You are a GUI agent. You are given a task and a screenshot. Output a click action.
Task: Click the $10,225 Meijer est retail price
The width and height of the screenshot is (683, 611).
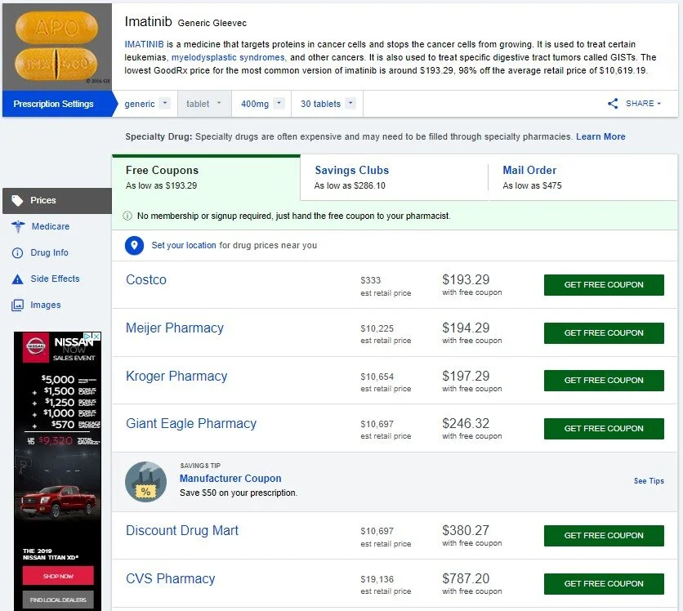pos(377,328)
